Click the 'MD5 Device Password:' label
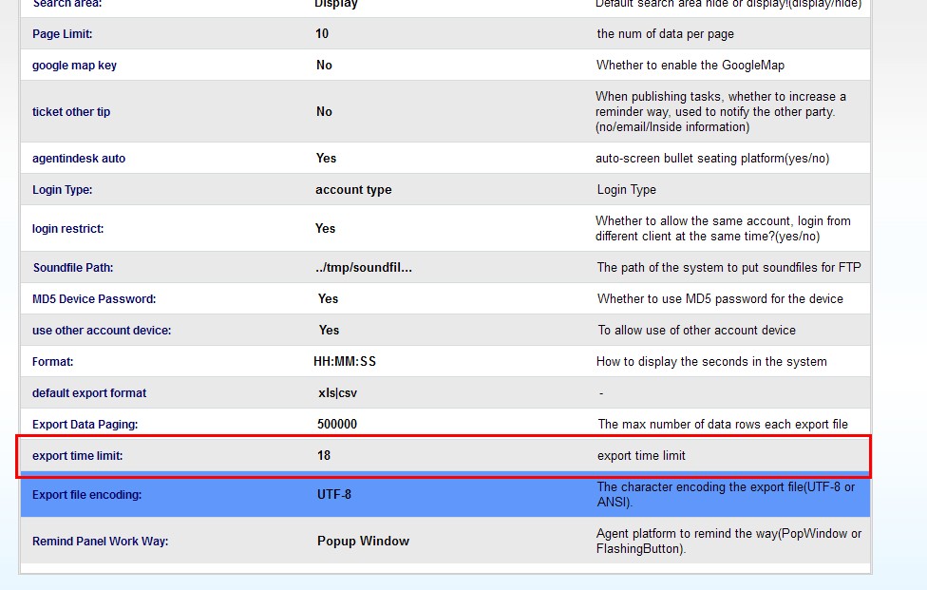The height and width of the screenshot is (590, 927). click(x=94, y=299)
